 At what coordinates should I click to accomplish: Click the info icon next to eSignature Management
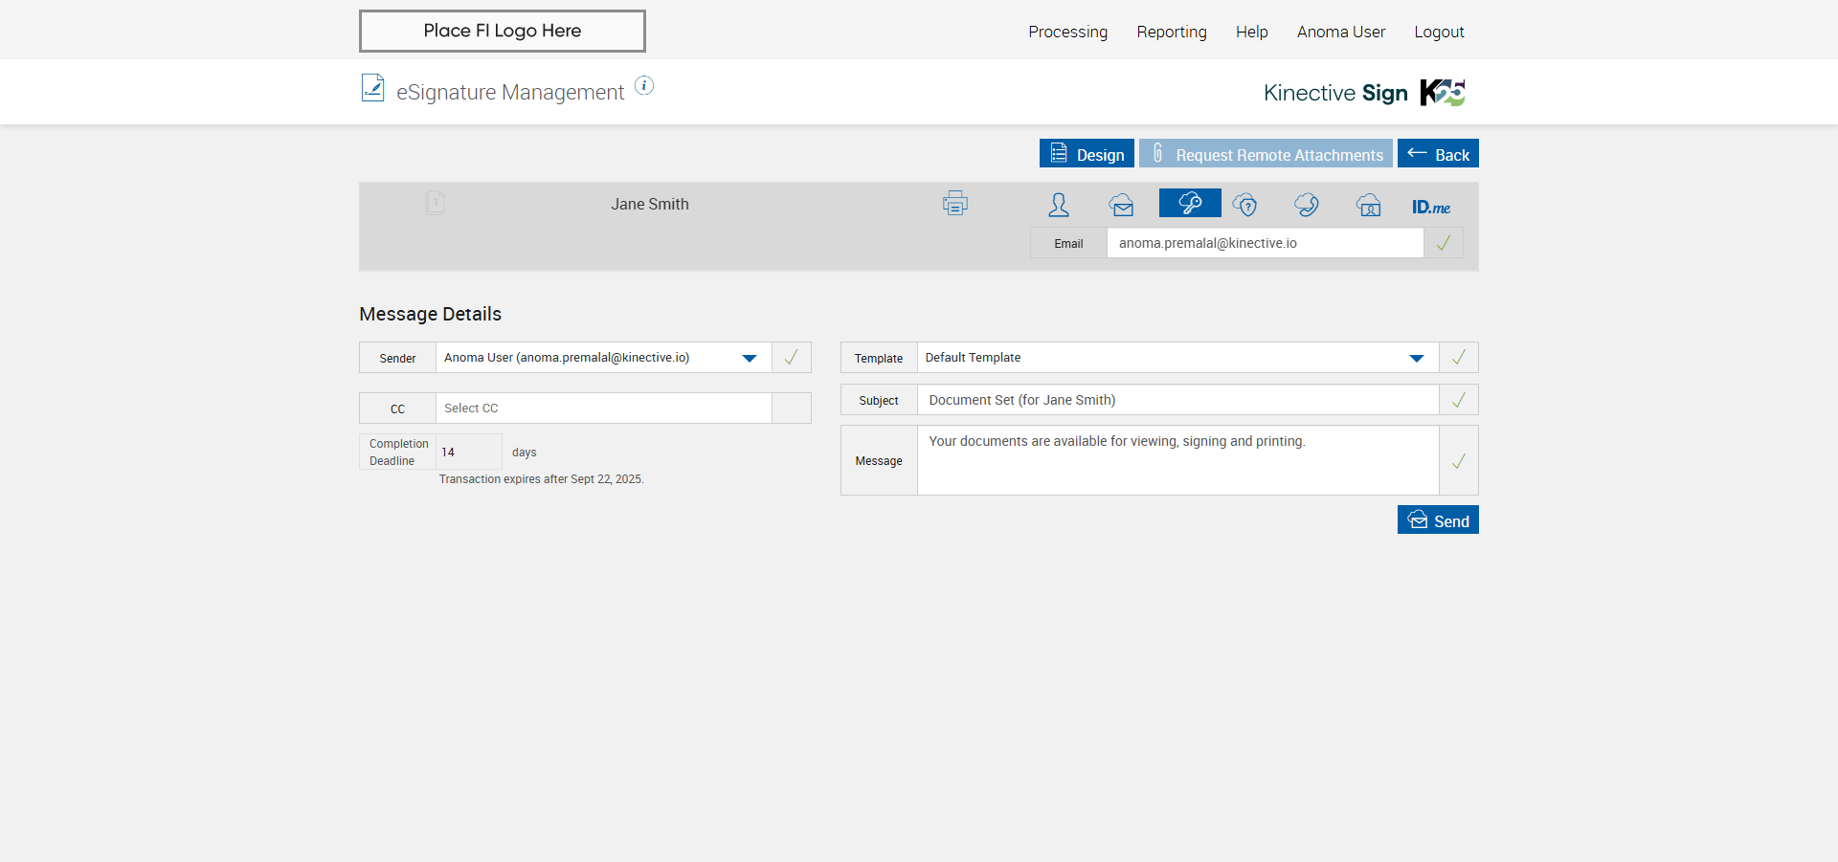click(644, 86)
